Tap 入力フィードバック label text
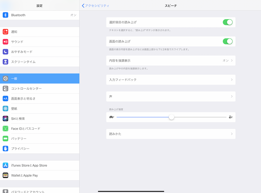 click(x=123, y=80)
